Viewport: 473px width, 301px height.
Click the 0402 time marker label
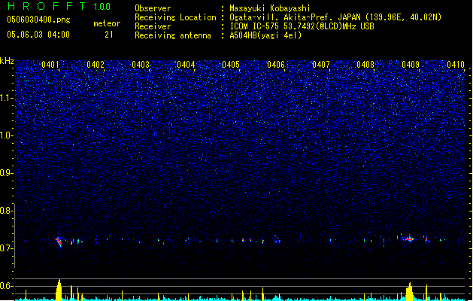(x=96, y=65)
